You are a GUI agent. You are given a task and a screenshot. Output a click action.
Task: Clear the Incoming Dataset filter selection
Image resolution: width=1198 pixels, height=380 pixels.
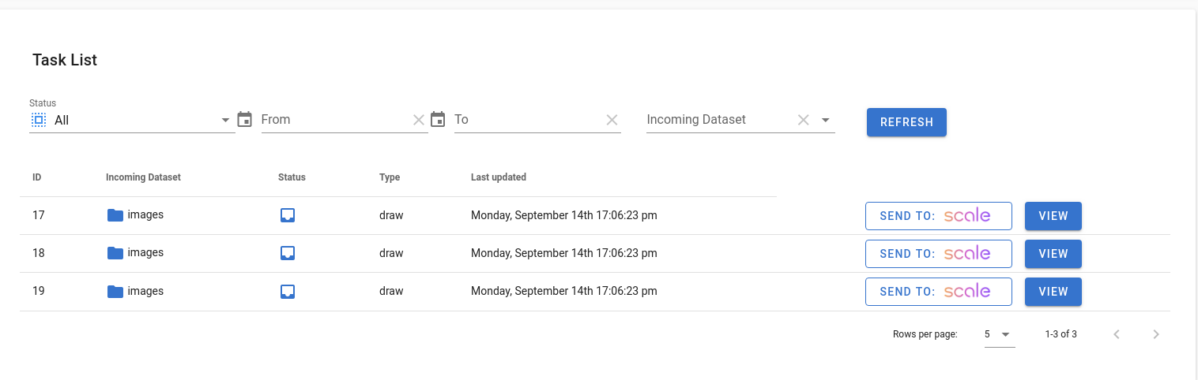[x=803, y=120]
